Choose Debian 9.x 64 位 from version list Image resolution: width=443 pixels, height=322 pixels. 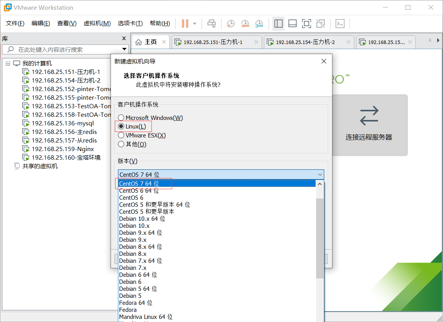217,233
